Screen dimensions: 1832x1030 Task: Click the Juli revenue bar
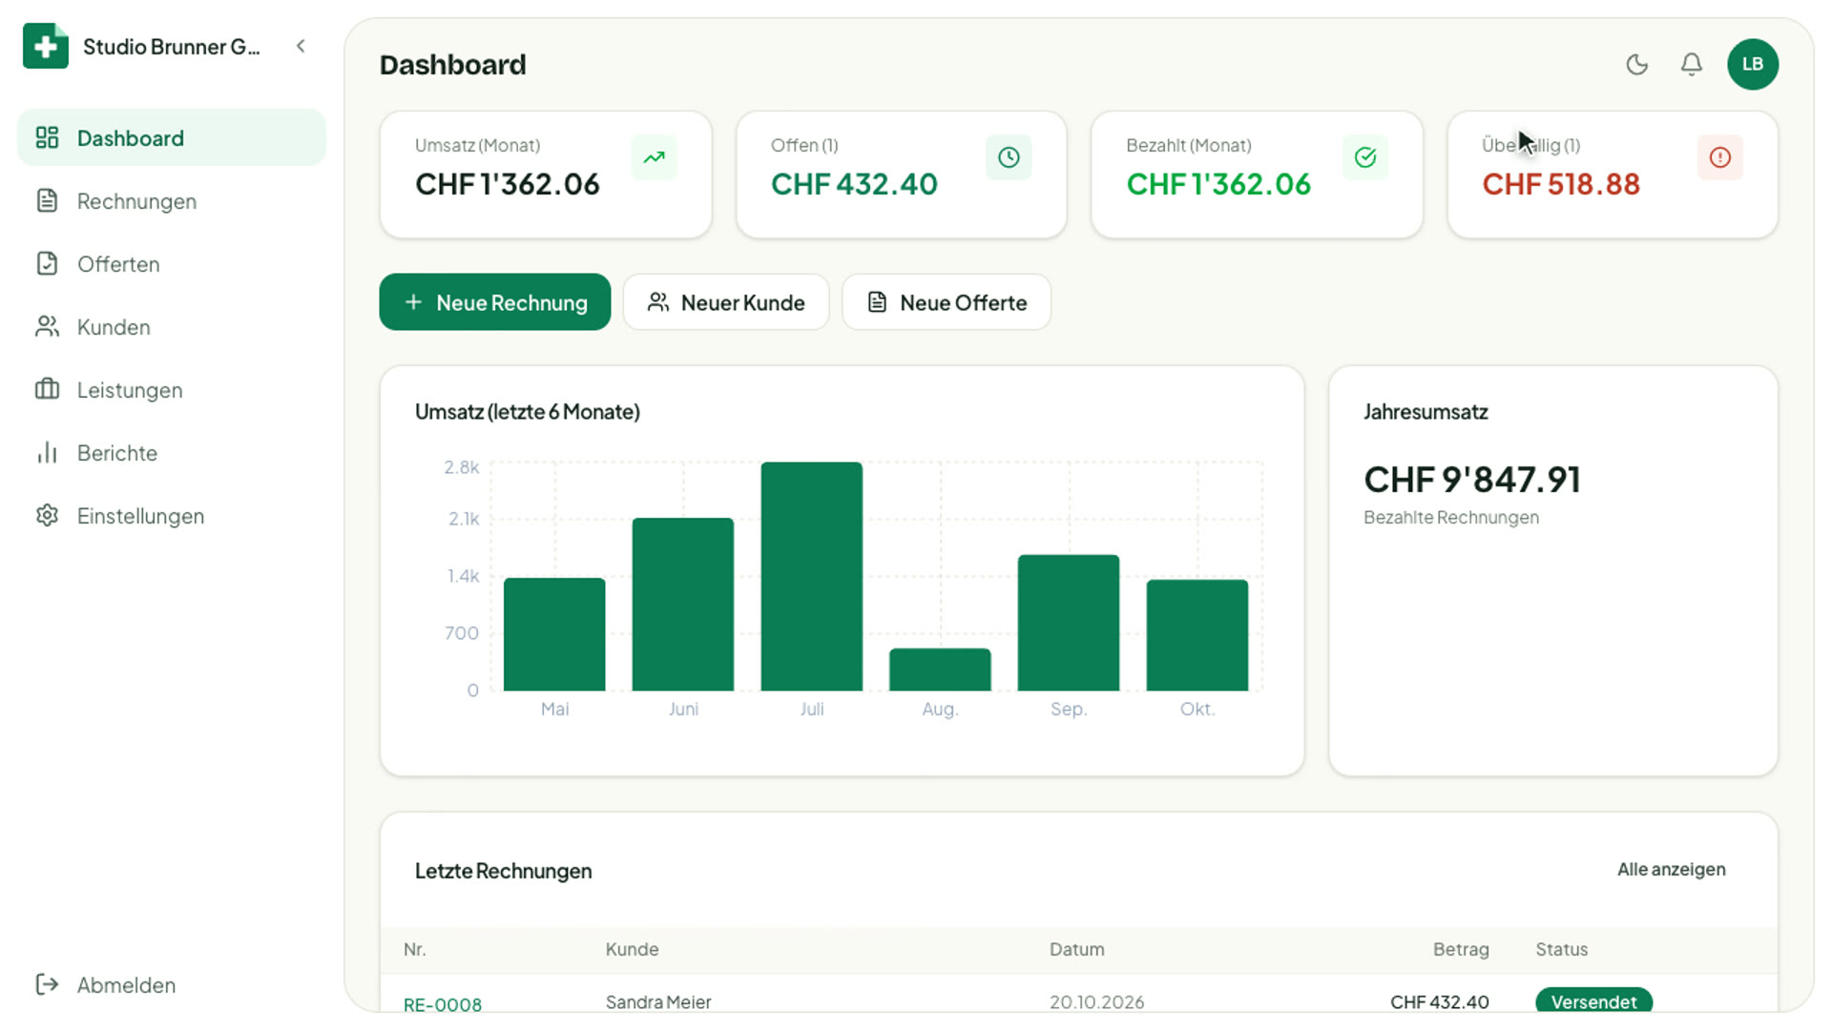coord(812,576)
